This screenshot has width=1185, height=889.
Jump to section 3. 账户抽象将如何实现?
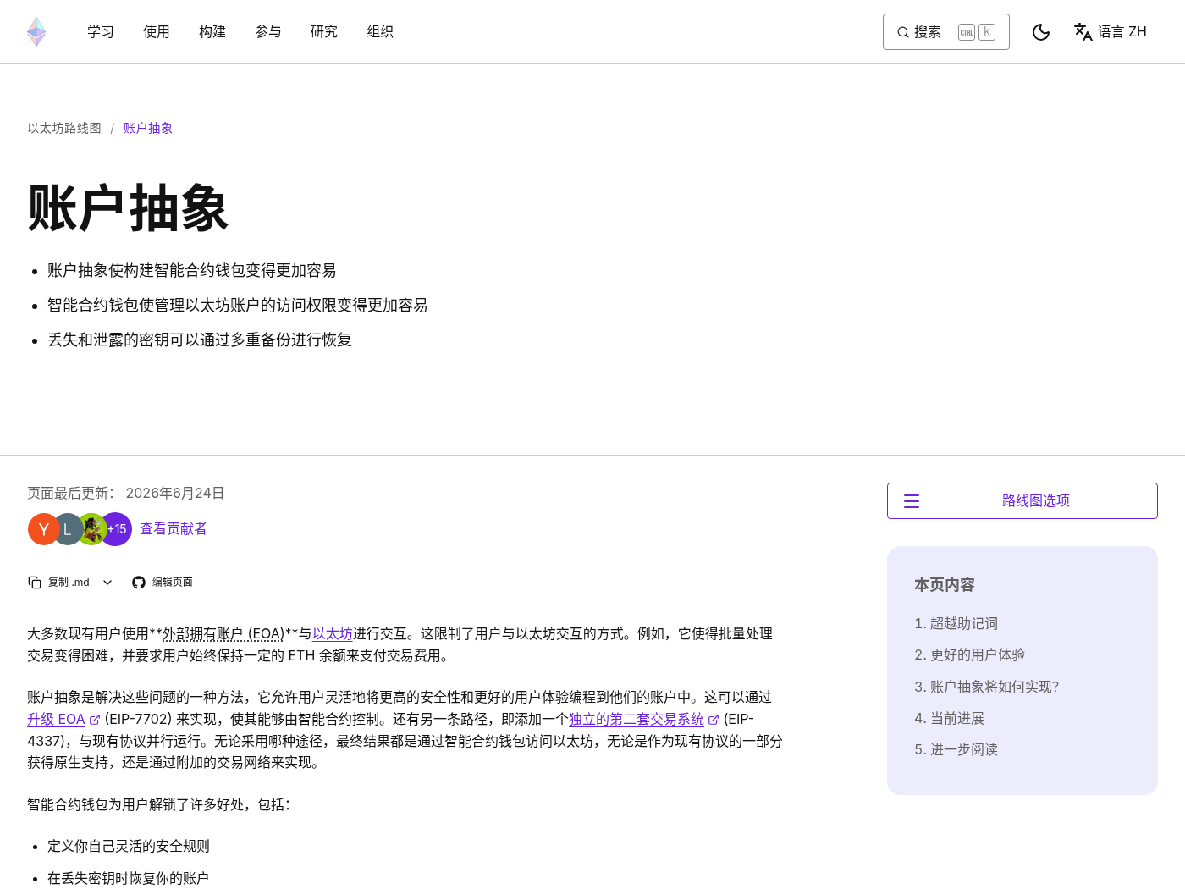point(987,687)
